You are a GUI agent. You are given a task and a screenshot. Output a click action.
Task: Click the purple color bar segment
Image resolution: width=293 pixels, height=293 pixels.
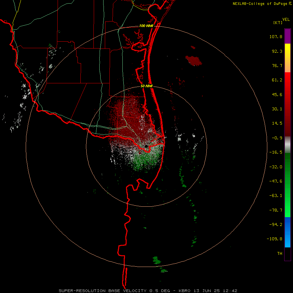287,36
